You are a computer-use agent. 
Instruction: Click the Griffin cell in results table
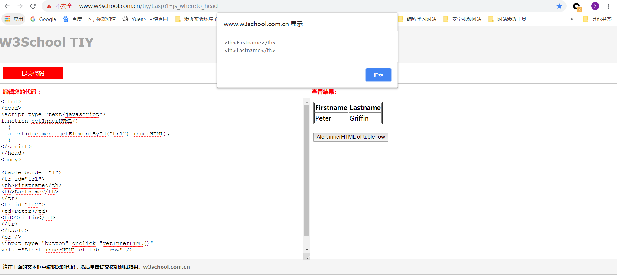pos(365,118)
